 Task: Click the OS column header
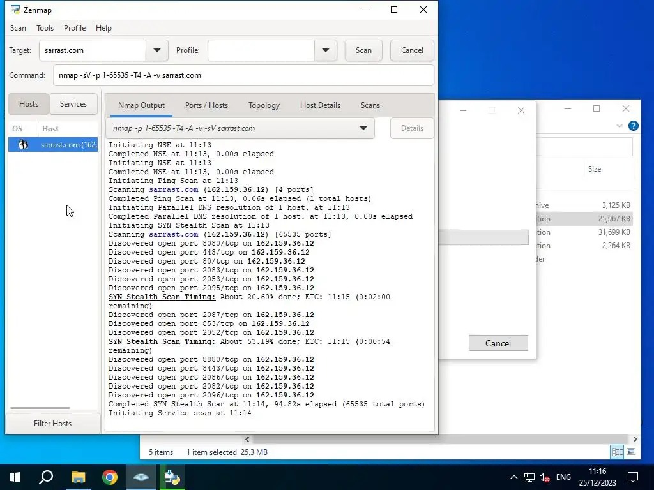click(x=17, y=129)
